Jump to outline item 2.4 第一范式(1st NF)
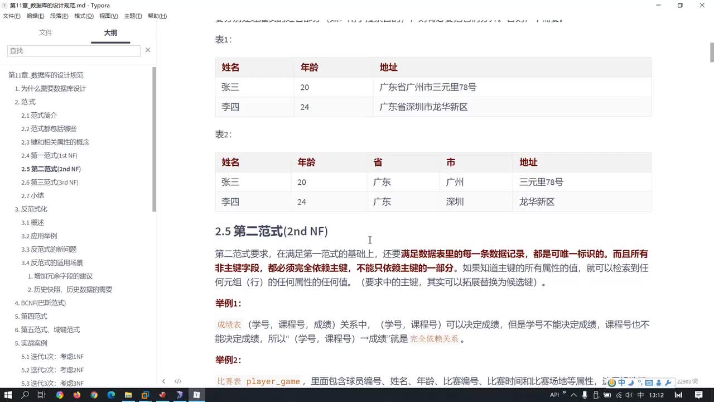Screen dimensions: 714x402 pyautogui.click(x=49, y=155)
